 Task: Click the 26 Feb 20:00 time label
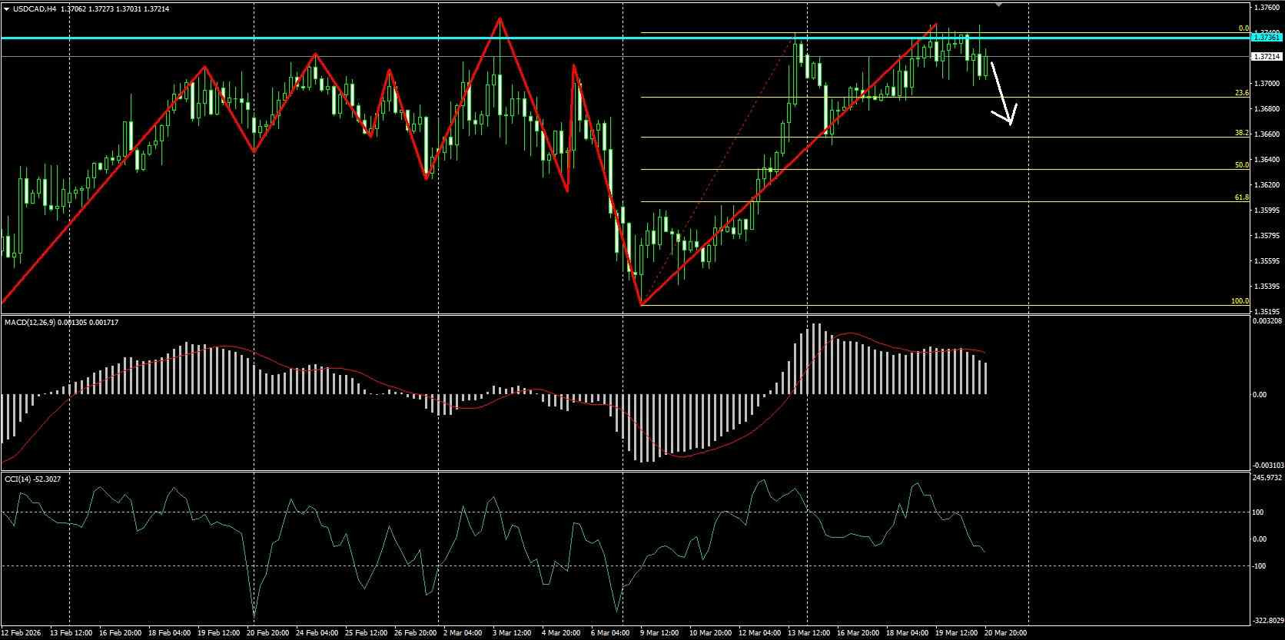point(415,633)
